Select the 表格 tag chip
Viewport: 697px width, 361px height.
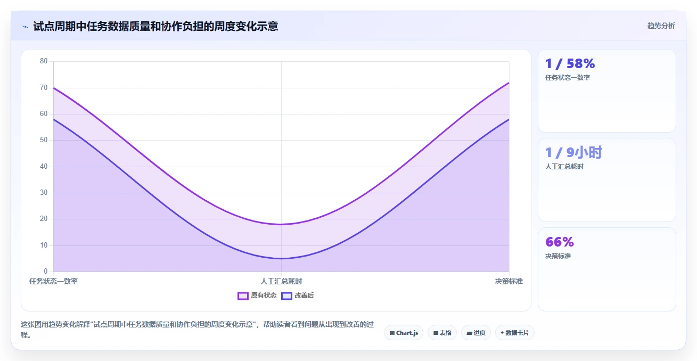coord(442,333)
